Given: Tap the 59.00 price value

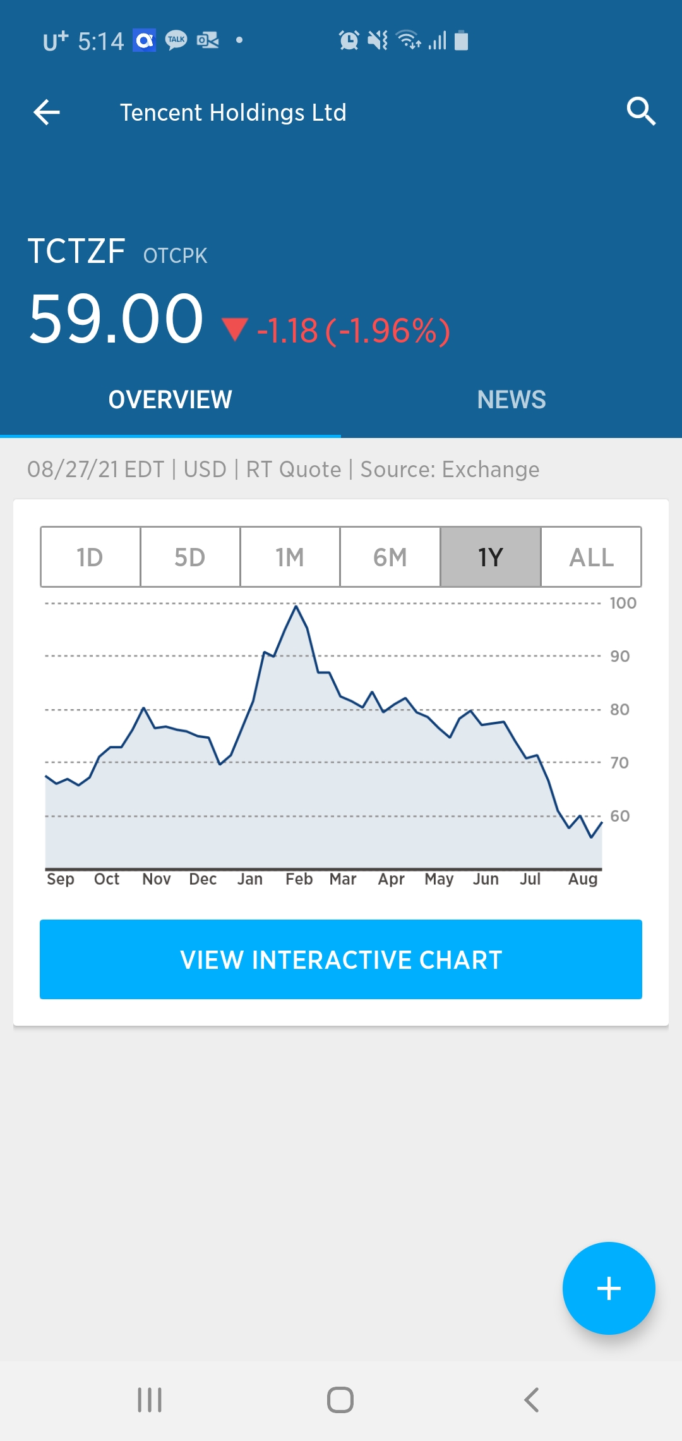Looking at the screenshot, I should click(116, 319).
